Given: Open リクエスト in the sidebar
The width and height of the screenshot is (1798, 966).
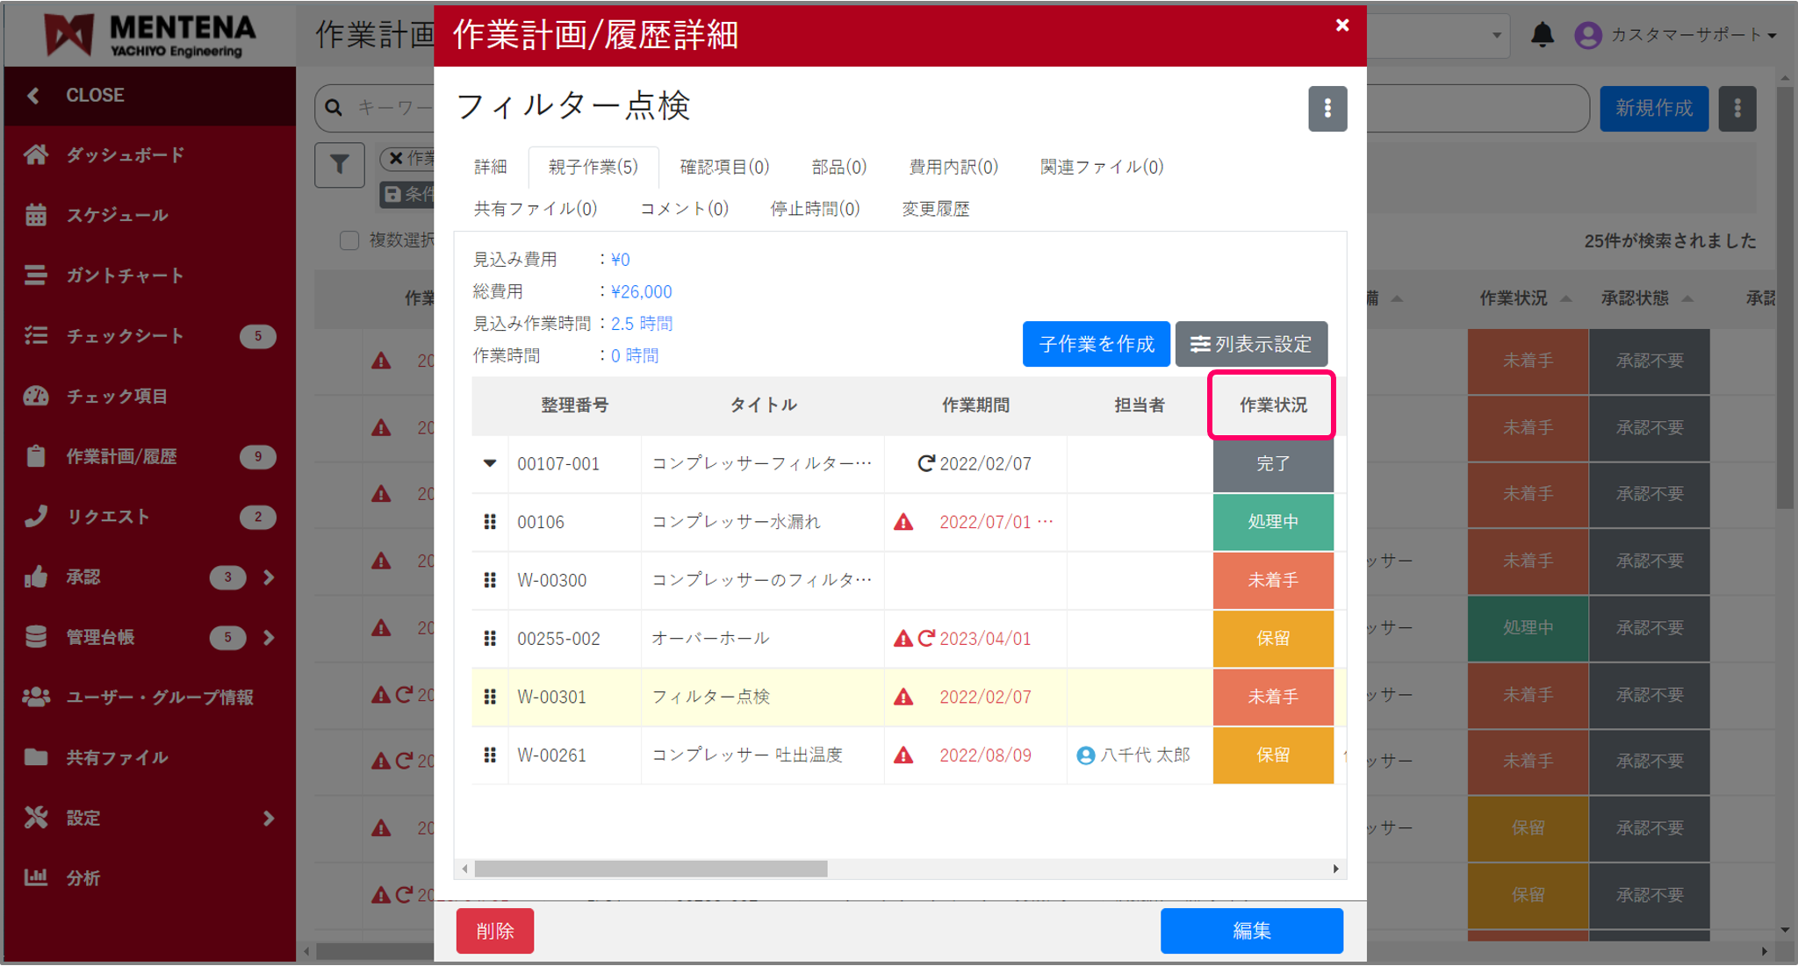Looking at the screenshot, I should point(105,517).
